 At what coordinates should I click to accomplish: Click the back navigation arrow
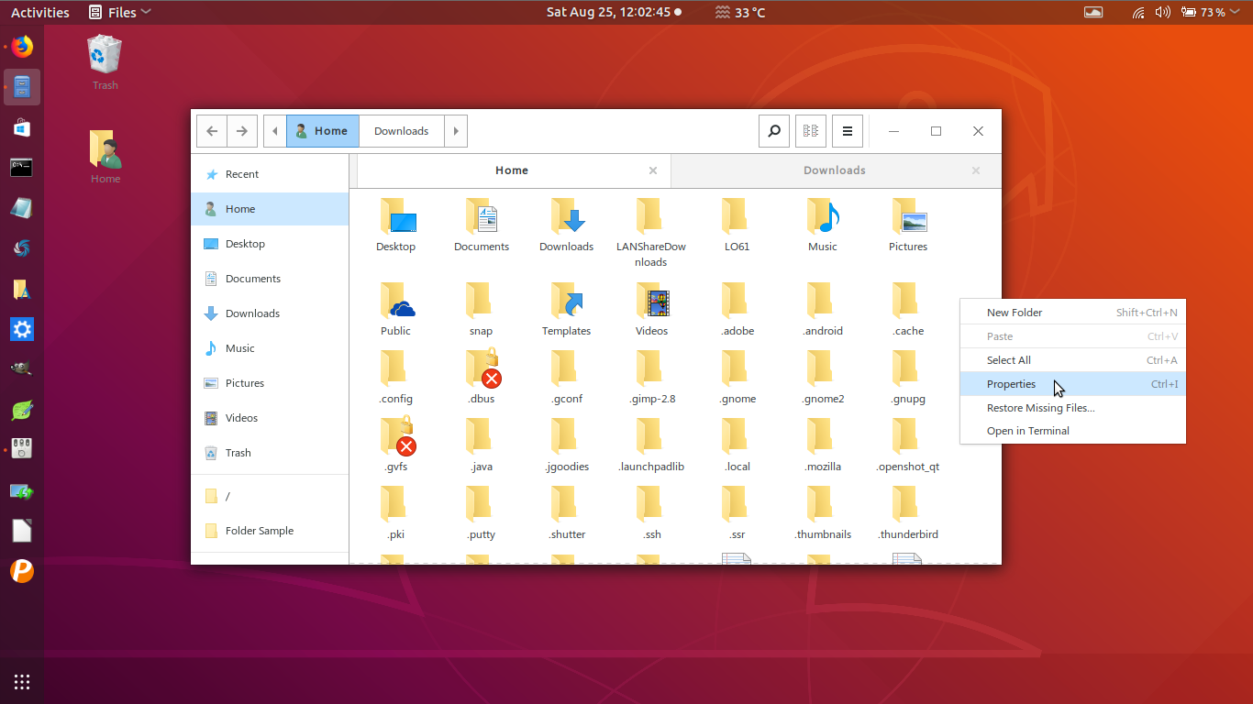pyautogui.click(x=211, y=130)
